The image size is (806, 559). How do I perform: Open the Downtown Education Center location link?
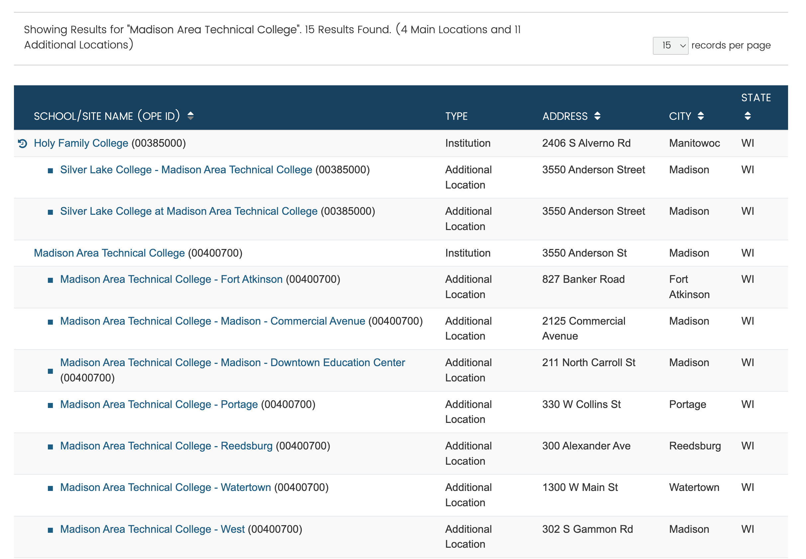tap(233, 362)
